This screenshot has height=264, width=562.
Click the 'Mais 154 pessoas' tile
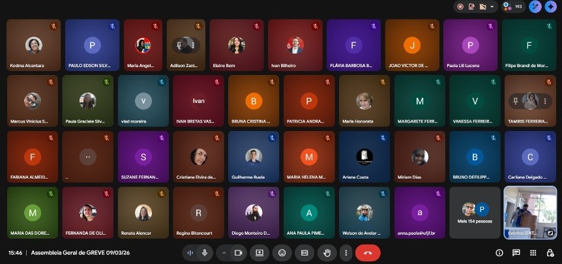pos(474,213)
